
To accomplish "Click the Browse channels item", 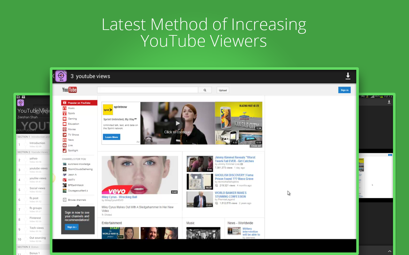I will click(x=77, y=200).
